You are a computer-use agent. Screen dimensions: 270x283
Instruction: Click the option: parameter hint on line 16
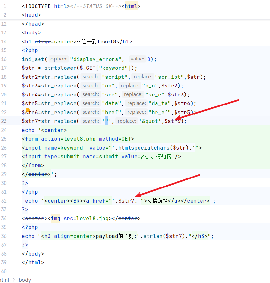tap(59, 59)
